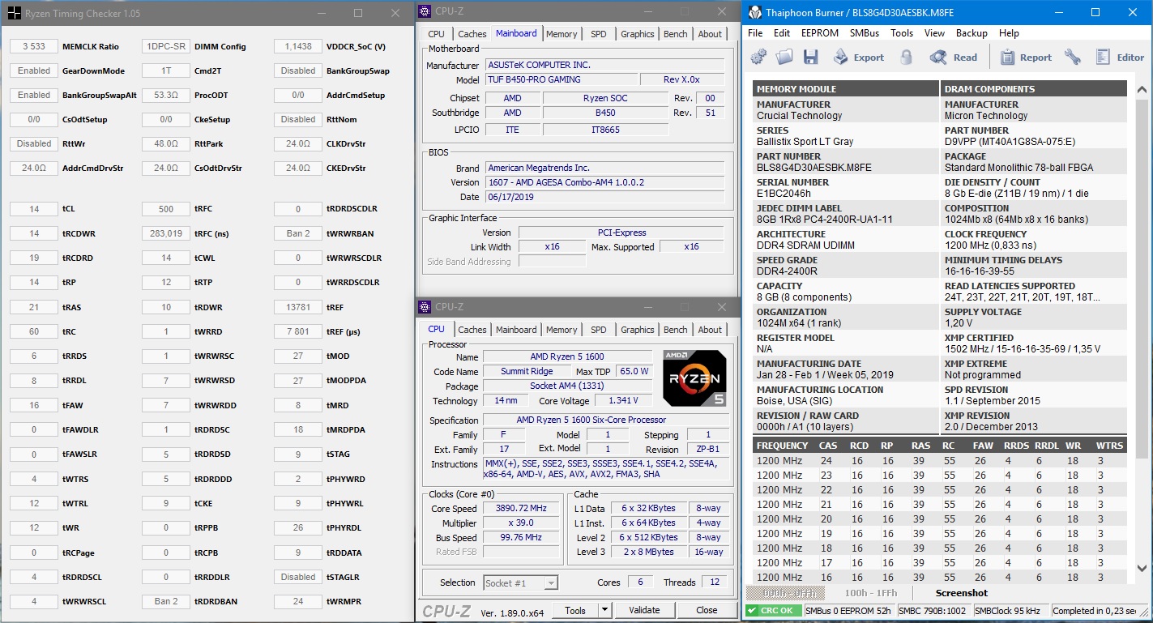Viewport: 1153px width, 623px height.
Task: Open the View menu in Thaiphoon Burner
Action: click(x=934, y=33)
